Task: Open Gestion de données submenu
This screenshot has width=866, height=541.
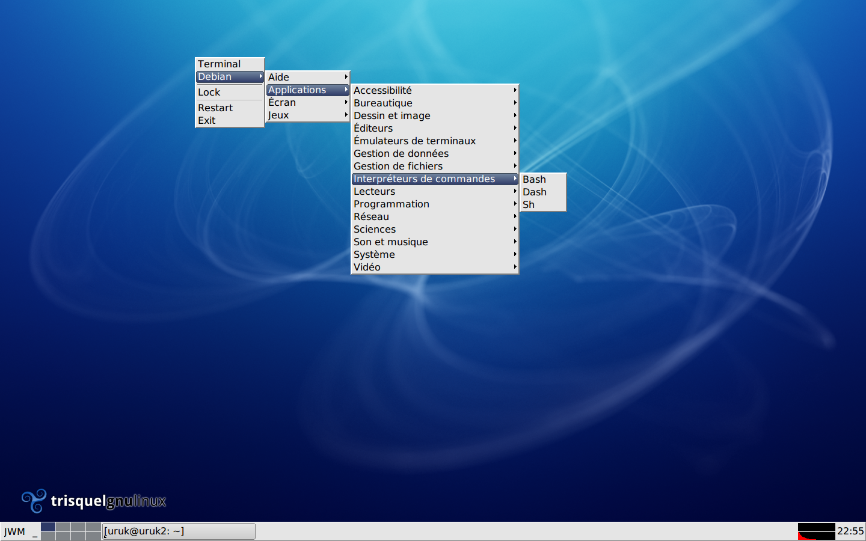Action: (x=435, y=153)
